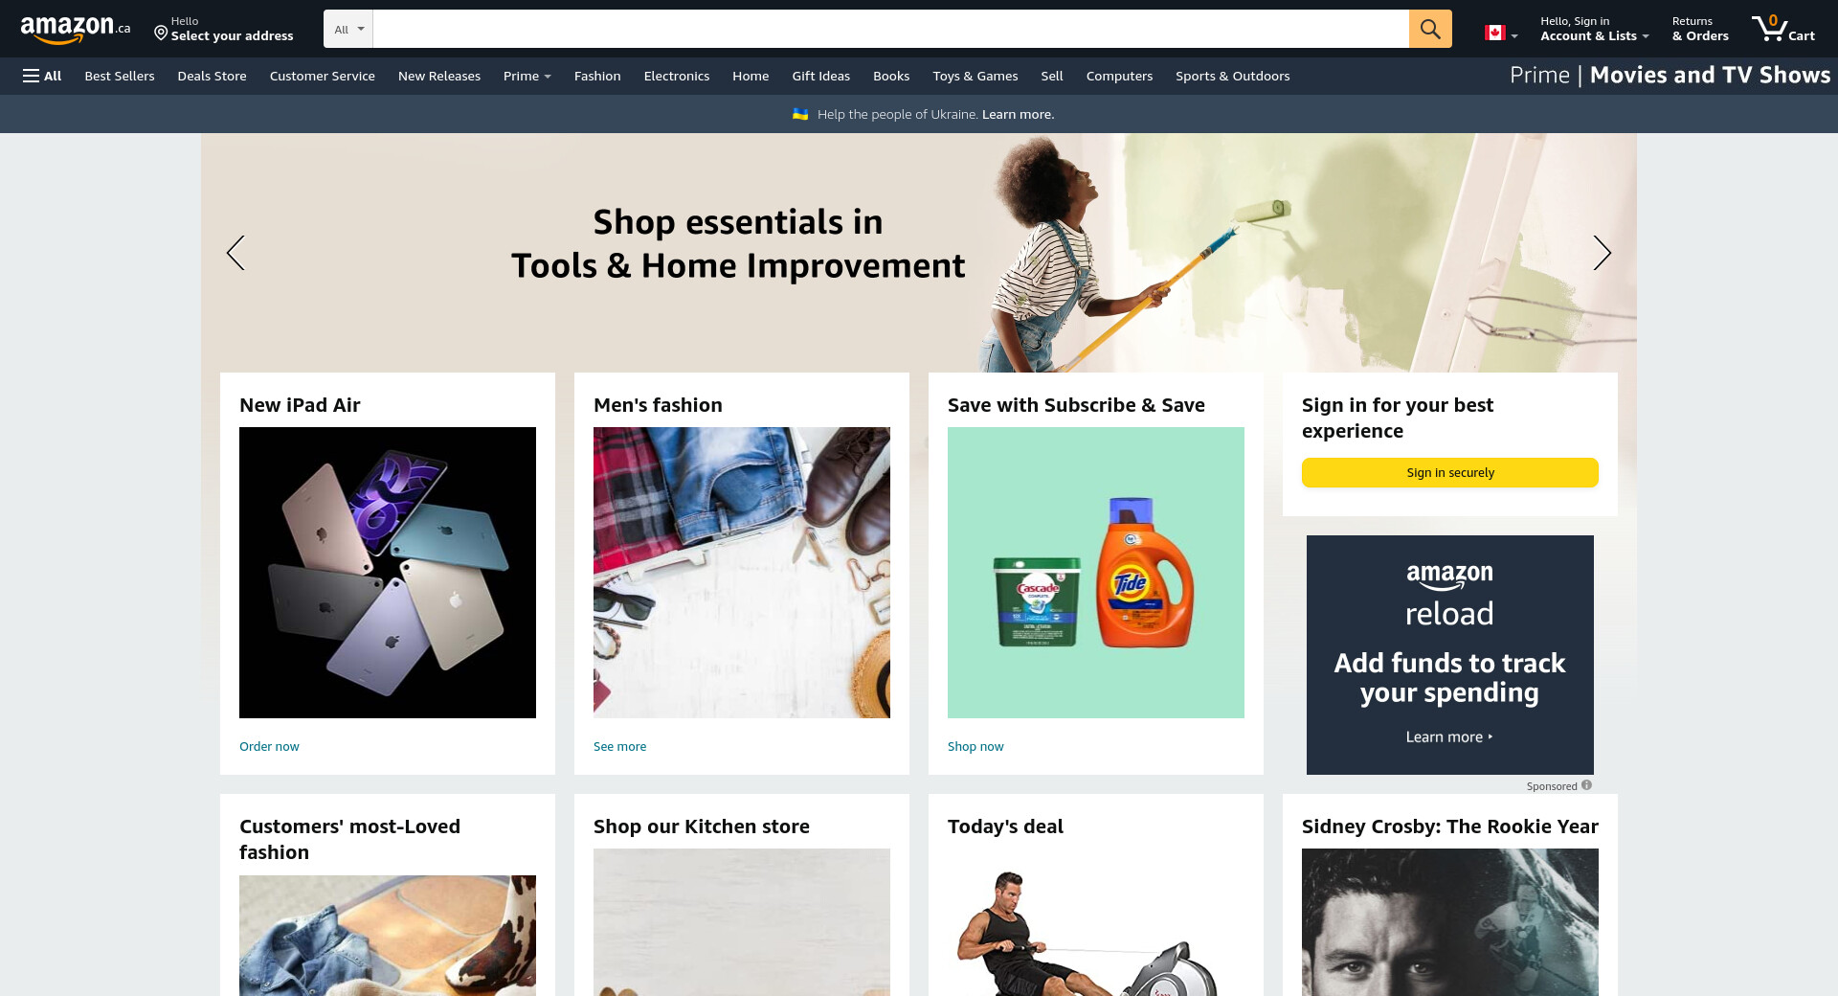This screenshot has width=1838, height=996.
Task: Open Best Sellers in navigation bar
Action: point(120,76)
